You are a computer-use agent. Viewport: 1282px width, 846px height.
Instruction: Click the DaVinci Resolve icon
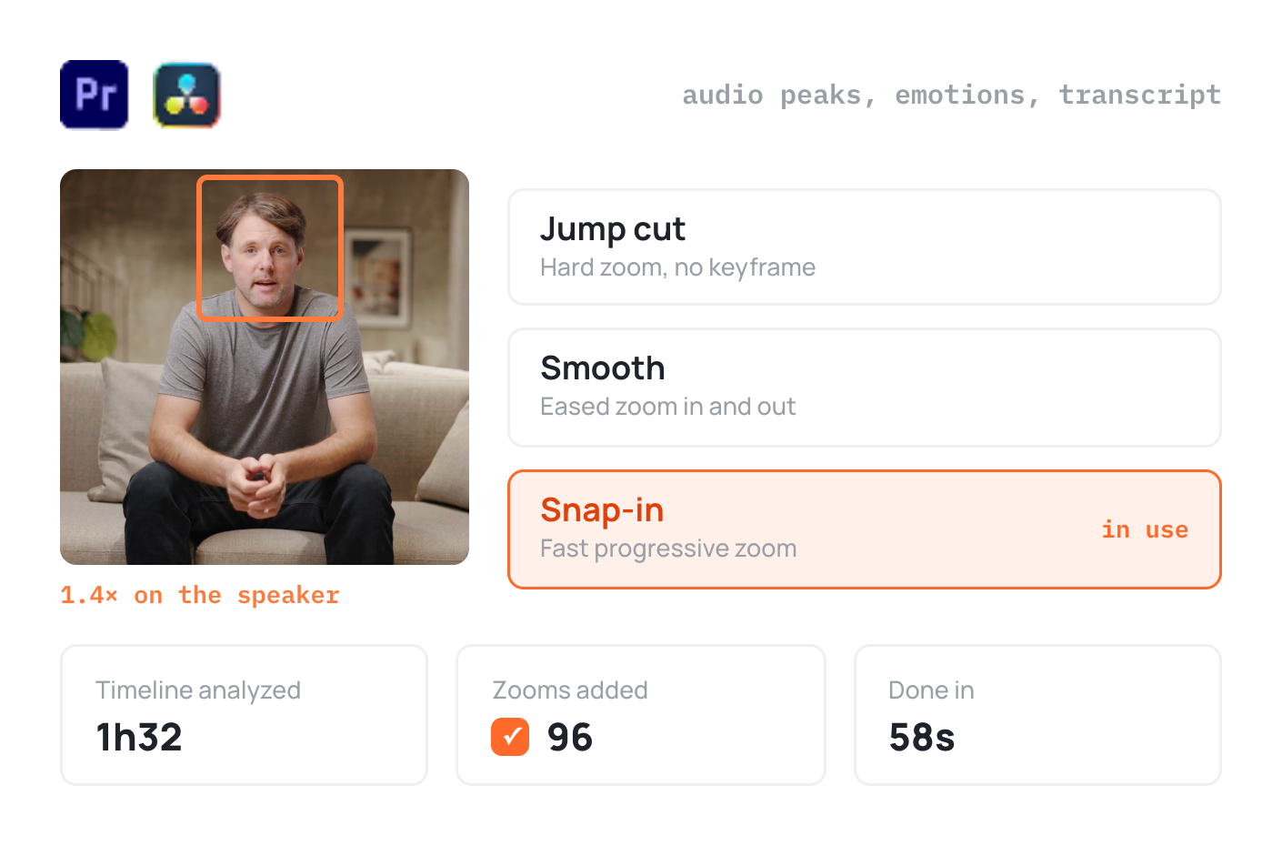click(187, 95)
